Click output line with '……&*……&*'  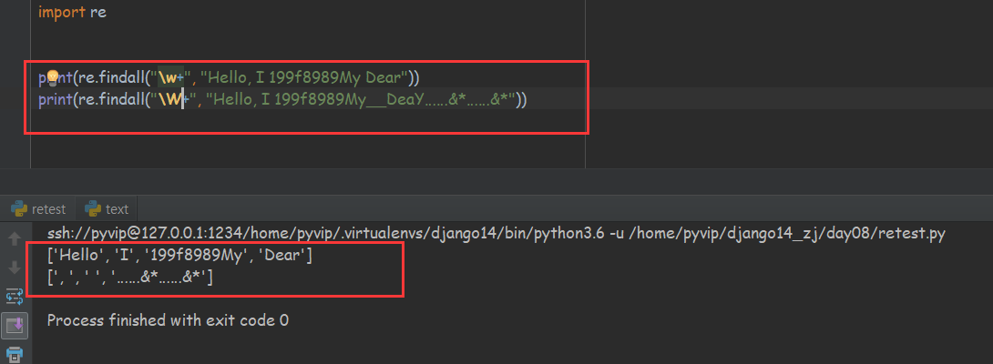point(130,277)
